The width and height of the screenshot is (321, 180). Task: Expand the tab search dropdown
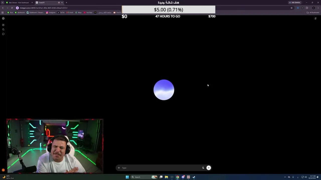tap(3, 2)
